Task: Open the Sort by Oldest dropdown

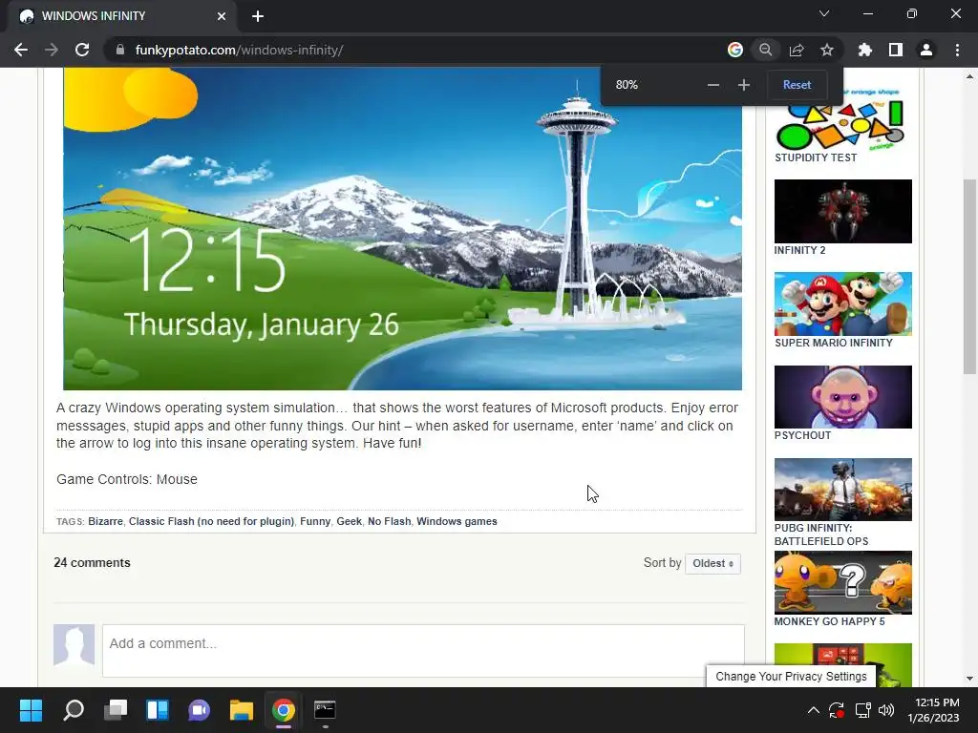Action: pos(712,563)
